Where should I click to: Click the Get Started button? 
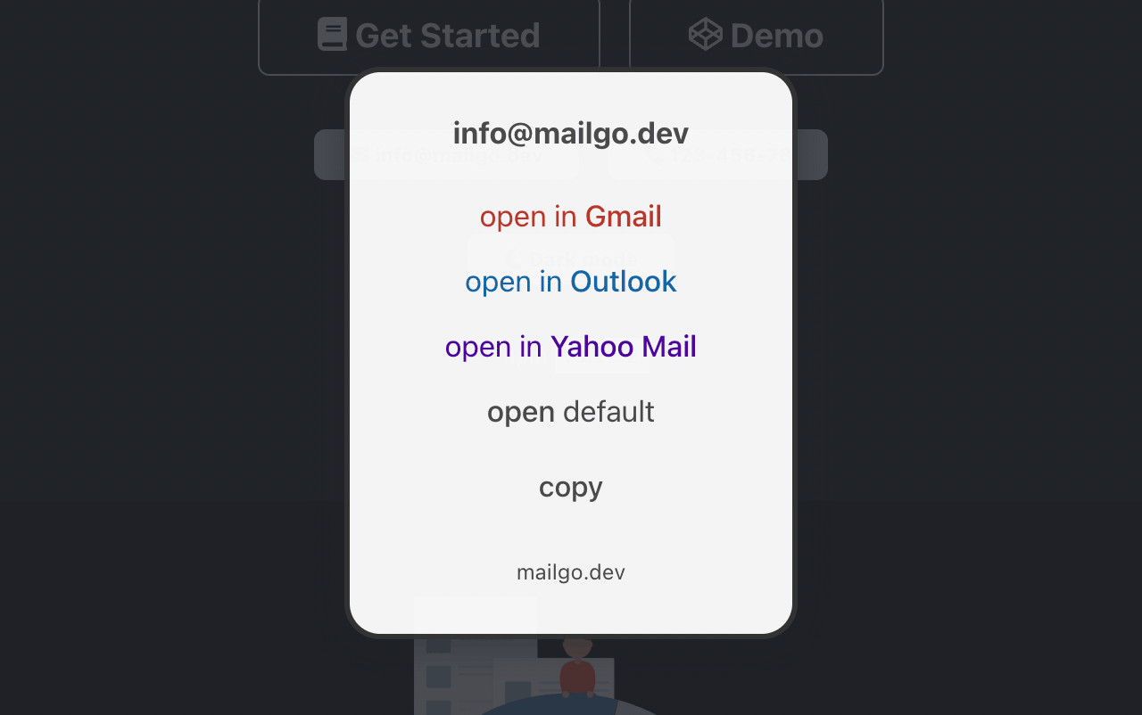[x=429, y=36]
